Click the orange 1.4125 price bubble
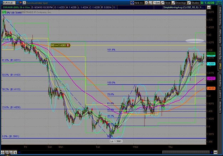Viewport: 223px width, 156px height. pos(211,88)
